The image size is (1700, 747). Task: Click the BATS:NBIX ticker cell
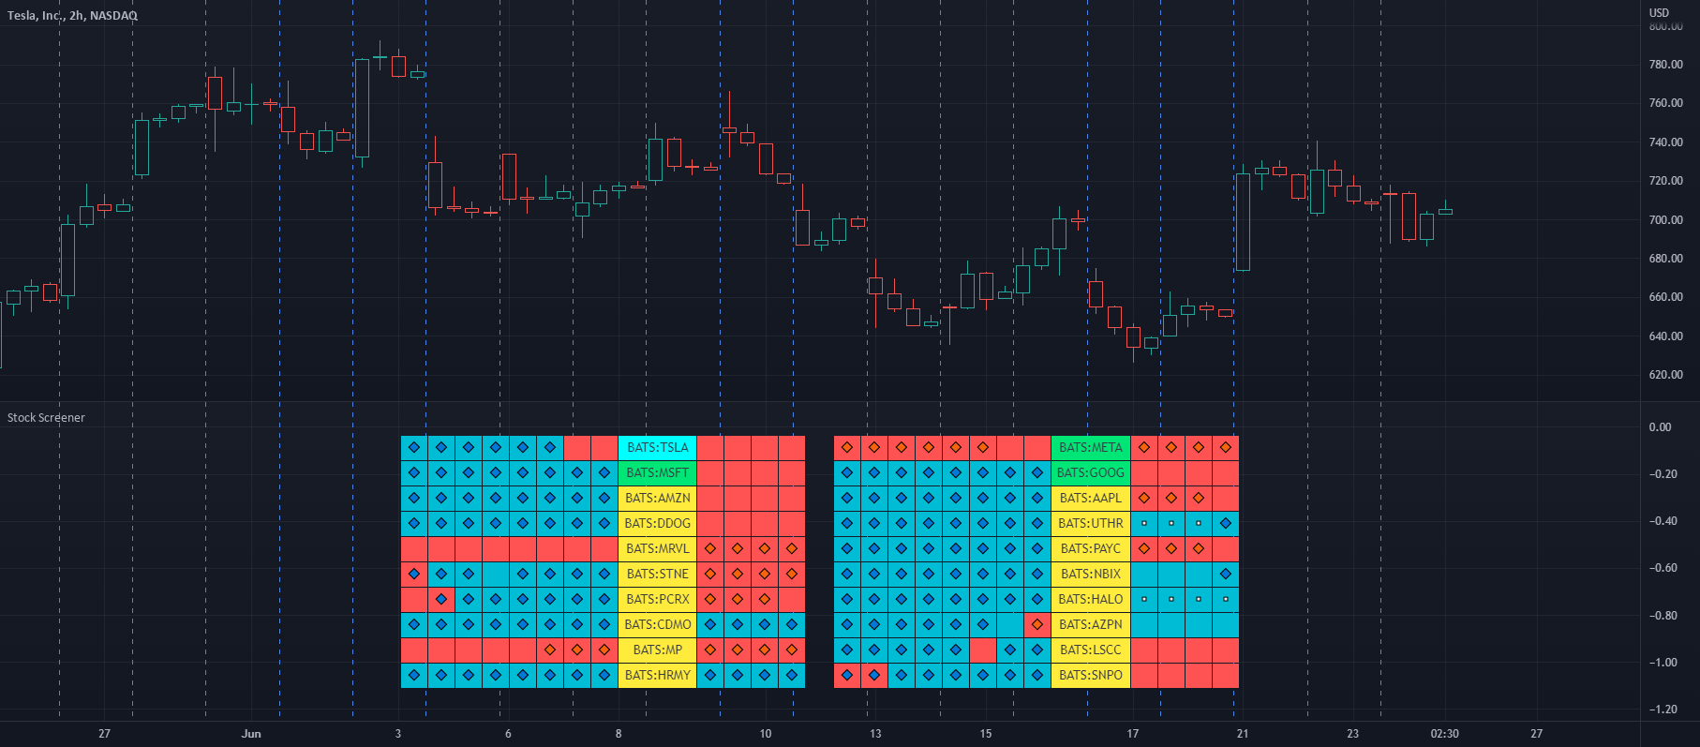coord(1091,575)
